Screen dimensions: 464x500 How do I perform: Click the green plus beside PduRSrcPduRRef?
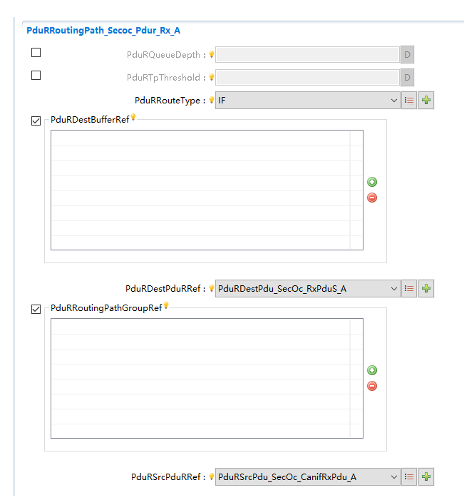pos(426,477)
